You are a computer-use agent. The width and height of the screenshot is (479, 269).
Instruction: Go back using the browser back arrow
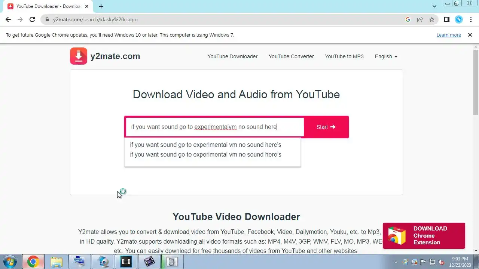[x=8, y=19]
